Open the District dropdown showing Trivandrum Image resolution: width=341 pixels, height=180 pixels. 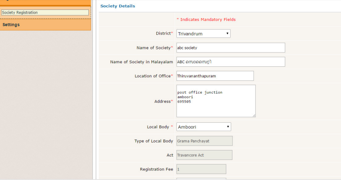(203, 34)
